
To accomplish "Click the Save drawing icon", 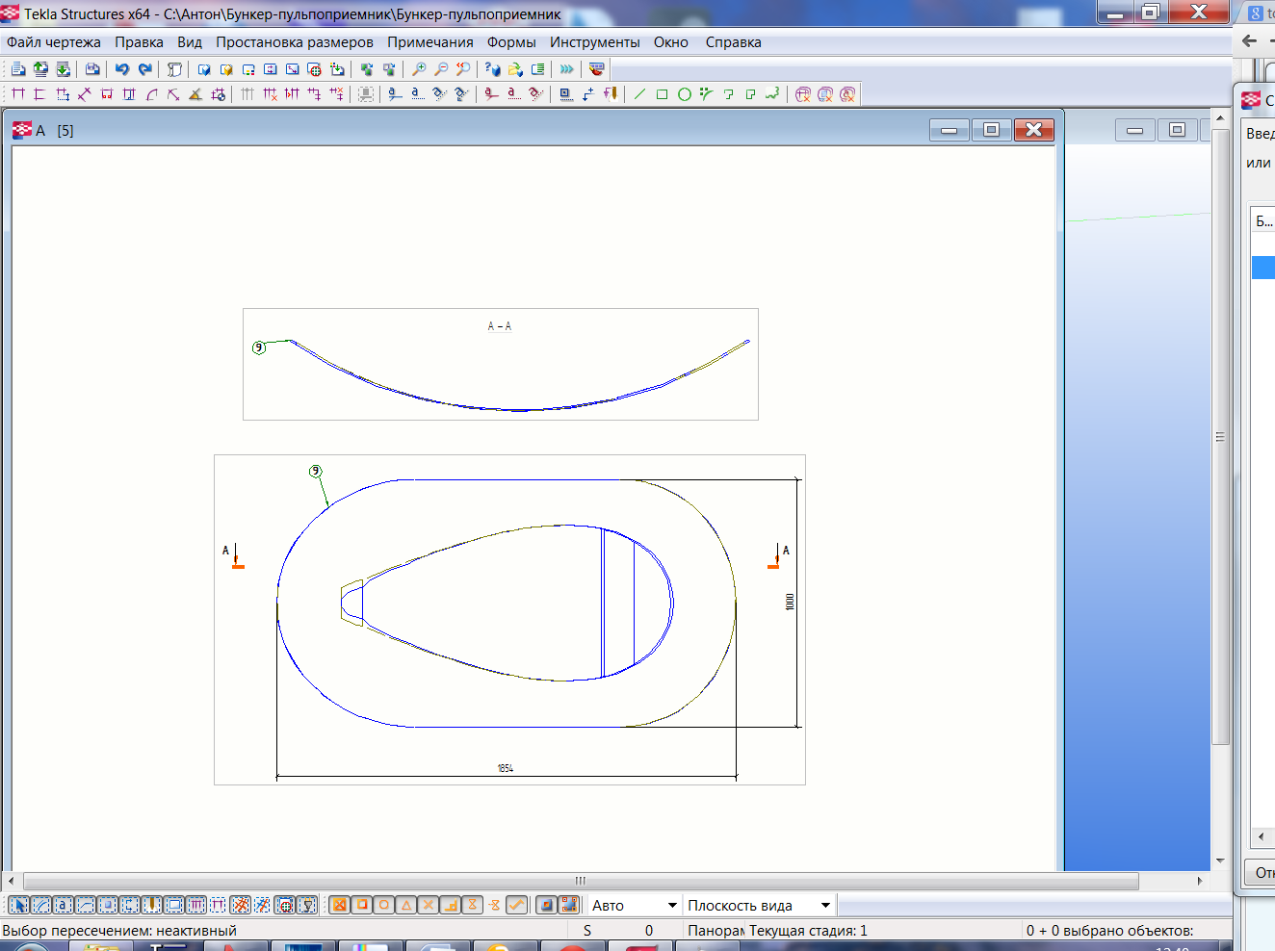I will [92, 69].
